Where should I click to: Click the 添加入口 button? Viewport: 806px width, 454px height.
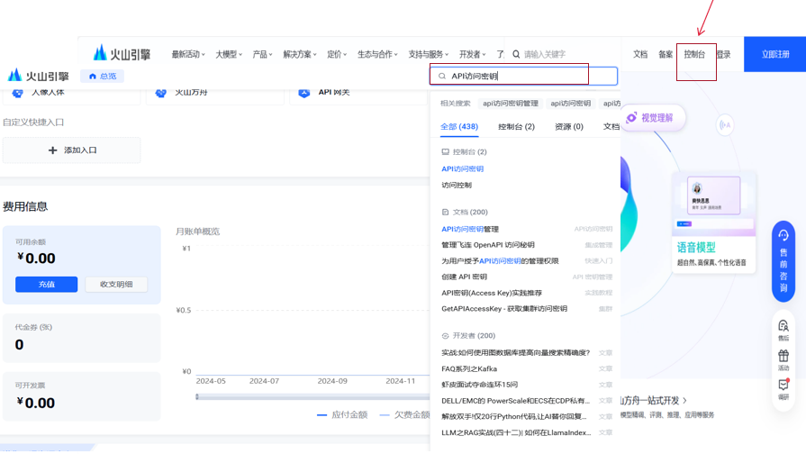71,150
